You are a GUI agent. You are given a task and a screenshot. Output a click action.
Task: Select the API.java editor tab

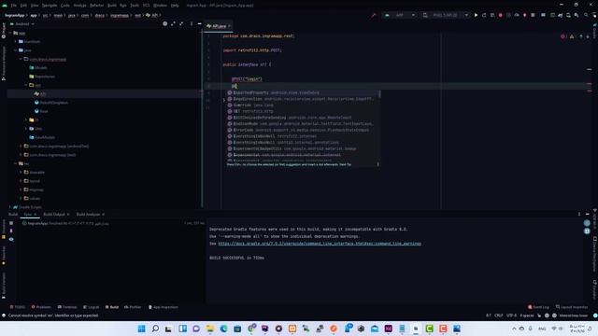[x=219, y=26]
